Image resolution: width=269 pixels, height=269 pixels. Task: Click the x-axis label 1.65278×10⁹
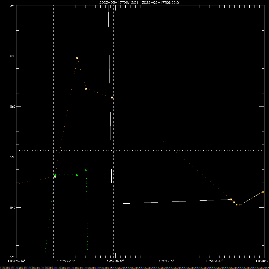click(x=115, y=261)
